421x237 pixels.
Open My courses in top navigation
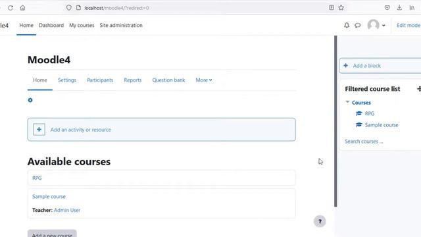tap(82, 25)
